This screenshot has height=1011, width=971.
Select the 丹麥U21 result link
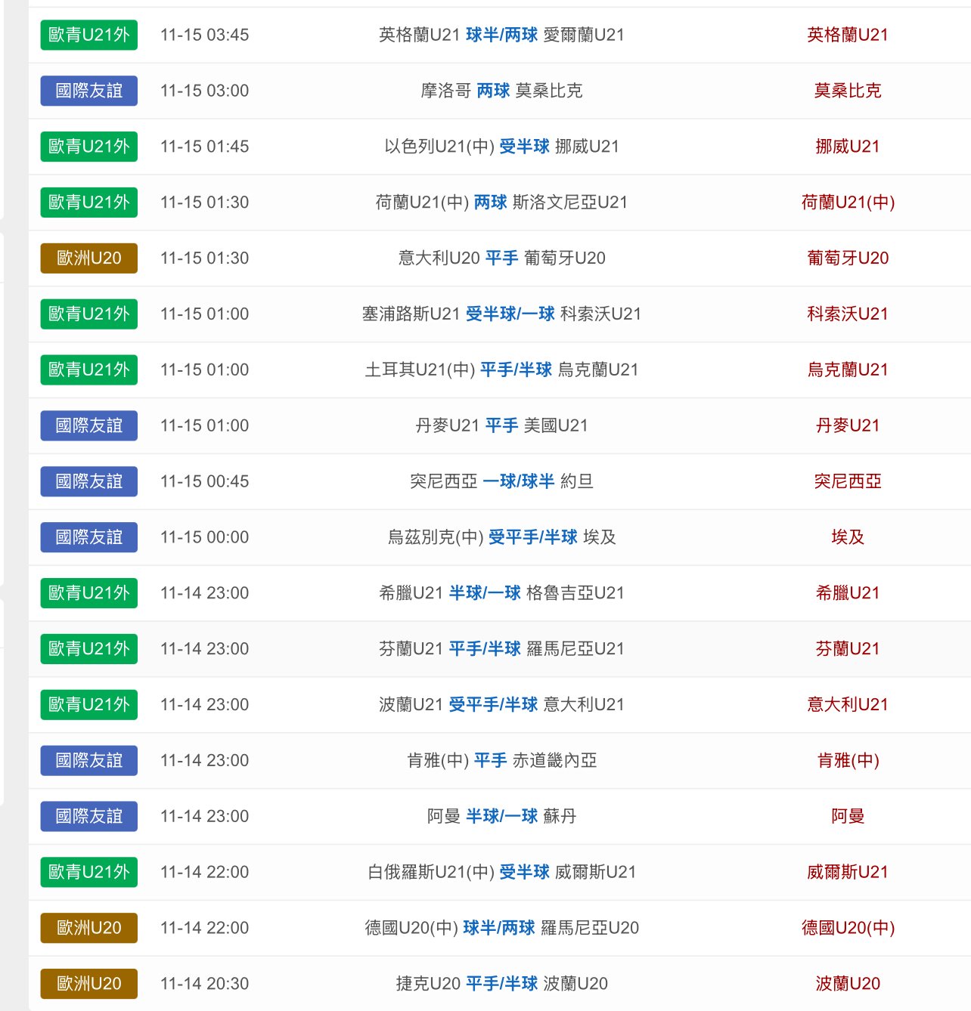[x=847, y=425]
